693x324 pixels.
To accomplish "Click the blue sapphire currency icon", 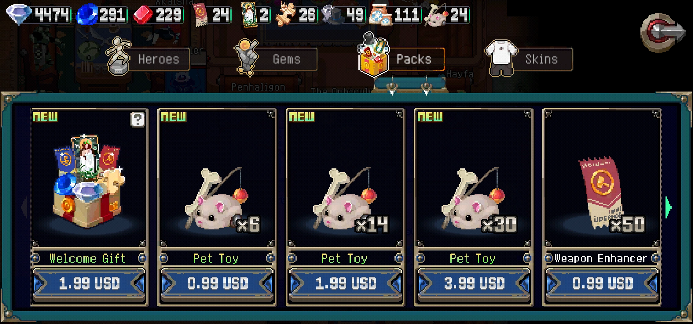I will (x=87, y=14).
